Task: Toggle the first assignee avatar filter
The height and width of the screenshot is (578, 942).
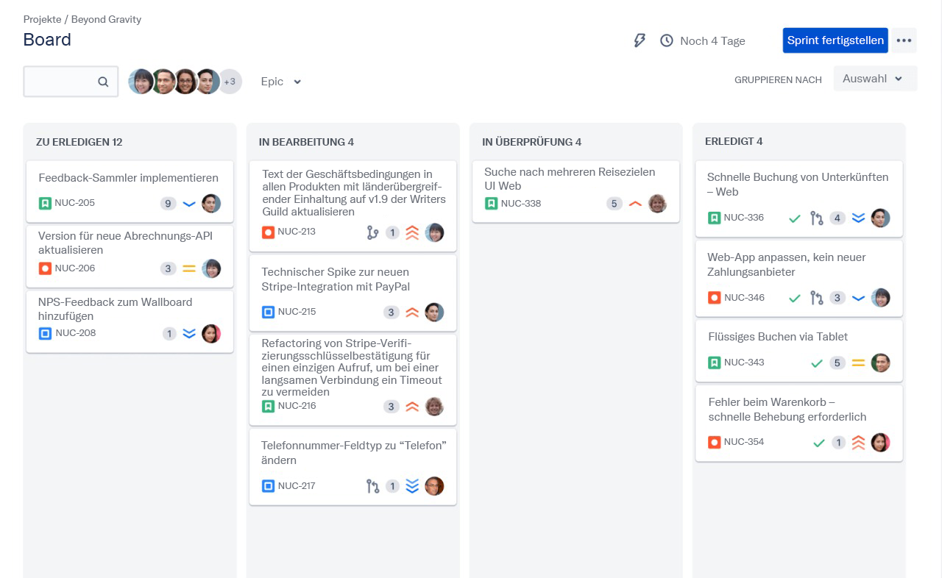Action: (x=141, y=82)
